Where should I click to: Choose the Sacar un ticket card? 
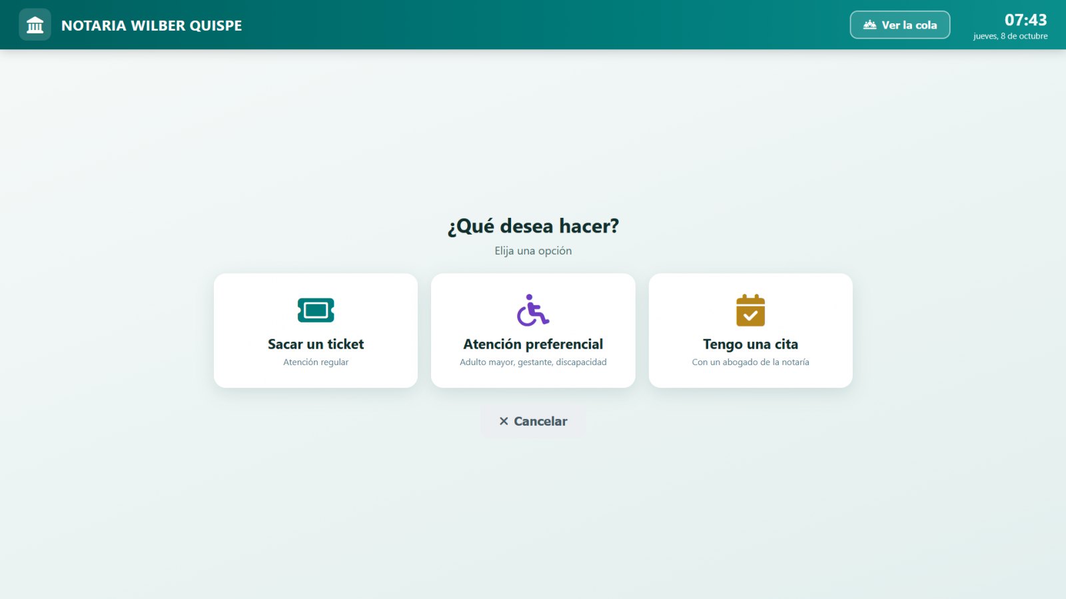pos(316,330)
